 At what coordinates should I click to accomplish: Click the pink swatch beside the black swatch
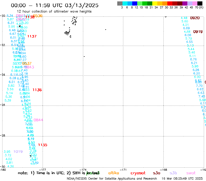pyautogui.click(x=195, y=3)
